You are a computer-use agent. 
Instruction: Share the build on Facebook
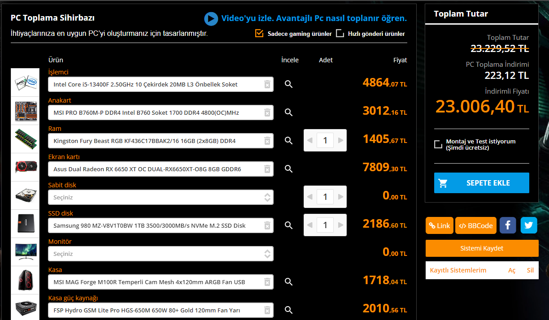(x=508, y=225)
